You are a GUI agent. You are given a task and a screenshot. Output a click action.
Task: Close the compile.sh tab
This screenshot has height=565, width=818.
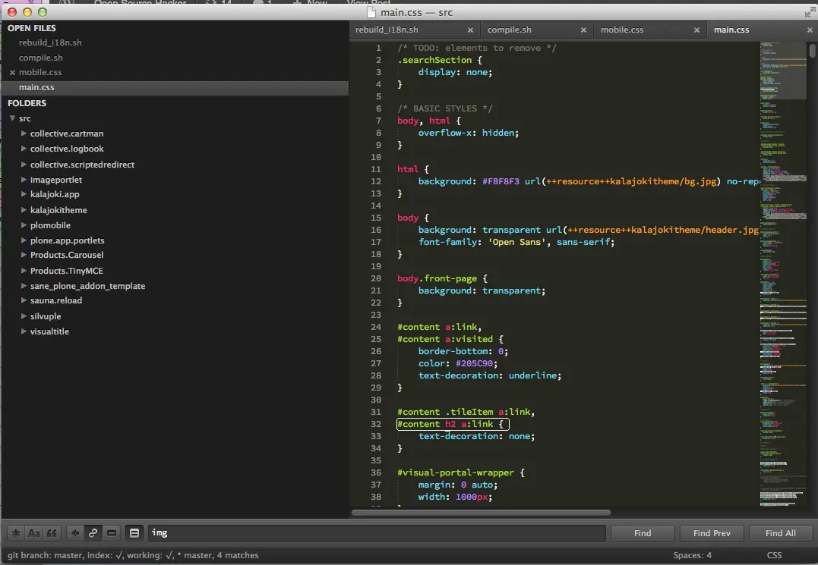(583, 30)
